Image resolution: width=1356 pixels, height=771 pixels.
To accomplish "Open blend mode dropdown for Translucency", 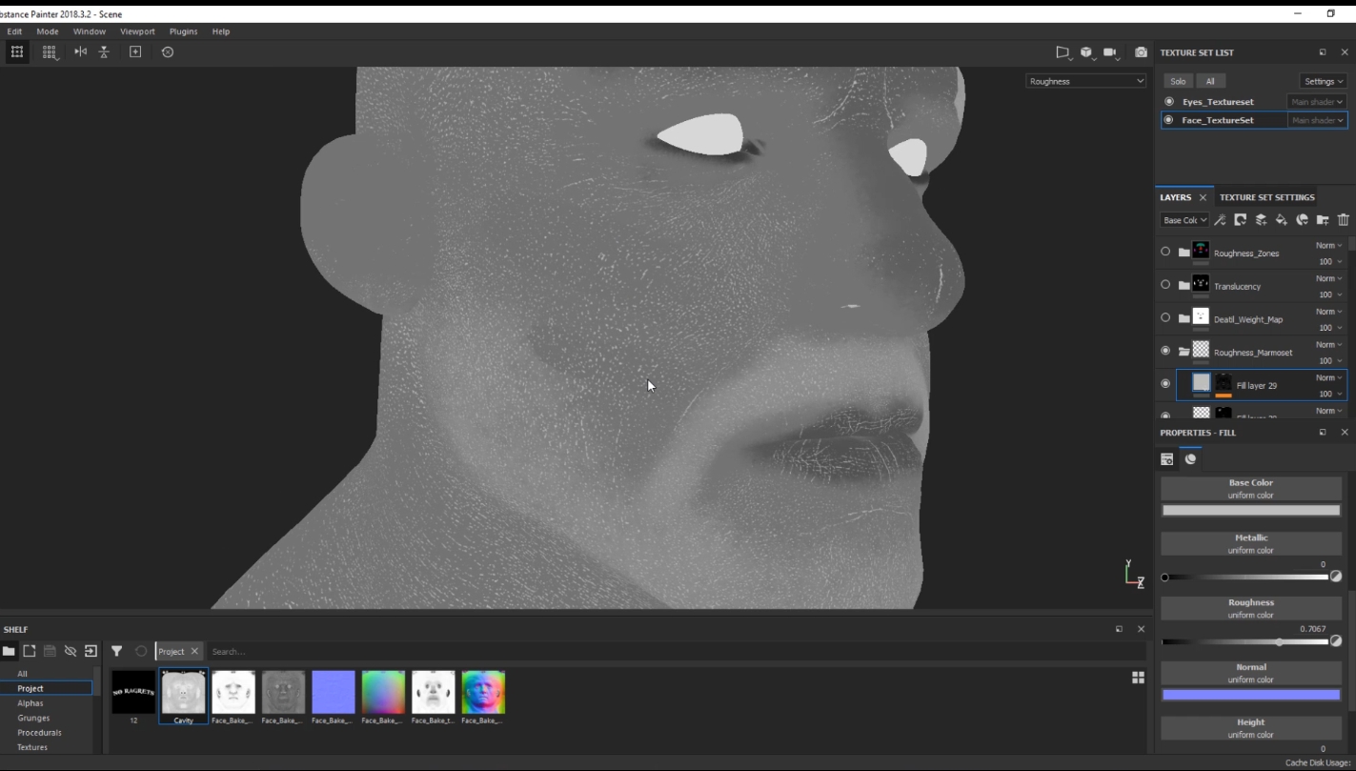I will (x=1329, y=278).
